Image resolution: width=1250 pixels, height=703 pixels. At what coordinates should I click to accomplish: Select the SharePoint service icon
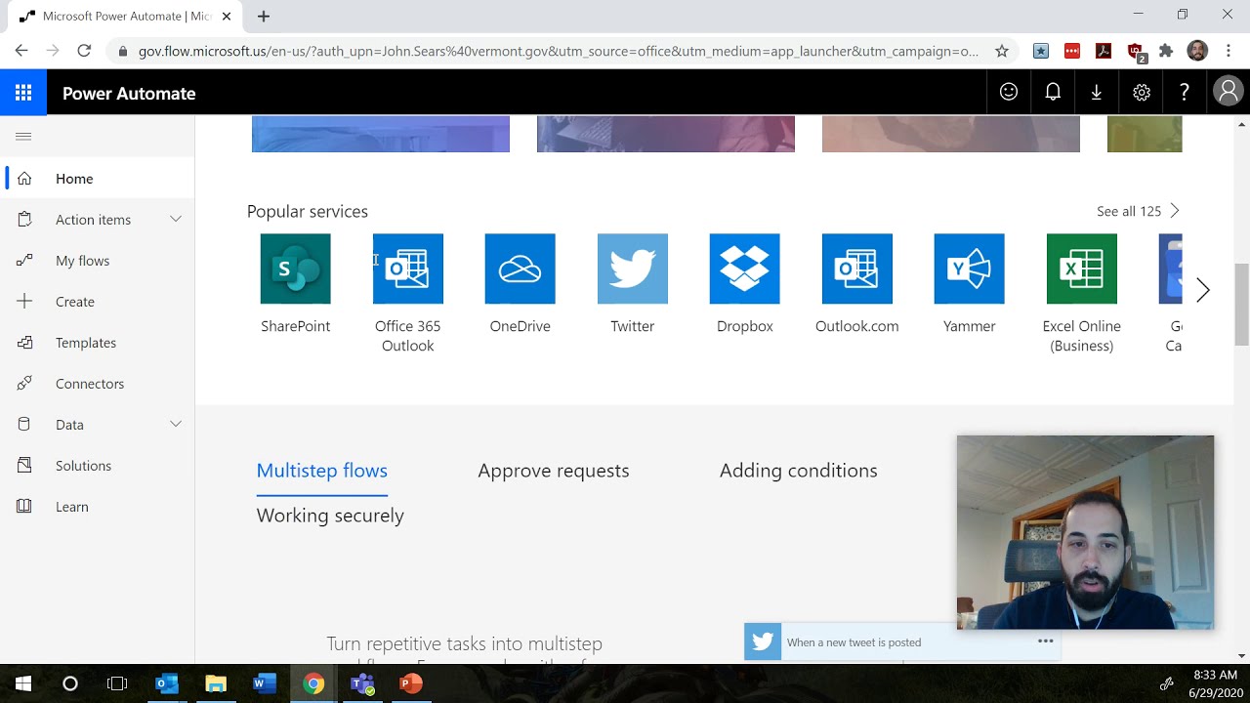pyautogui.click(x=295, y=269)
